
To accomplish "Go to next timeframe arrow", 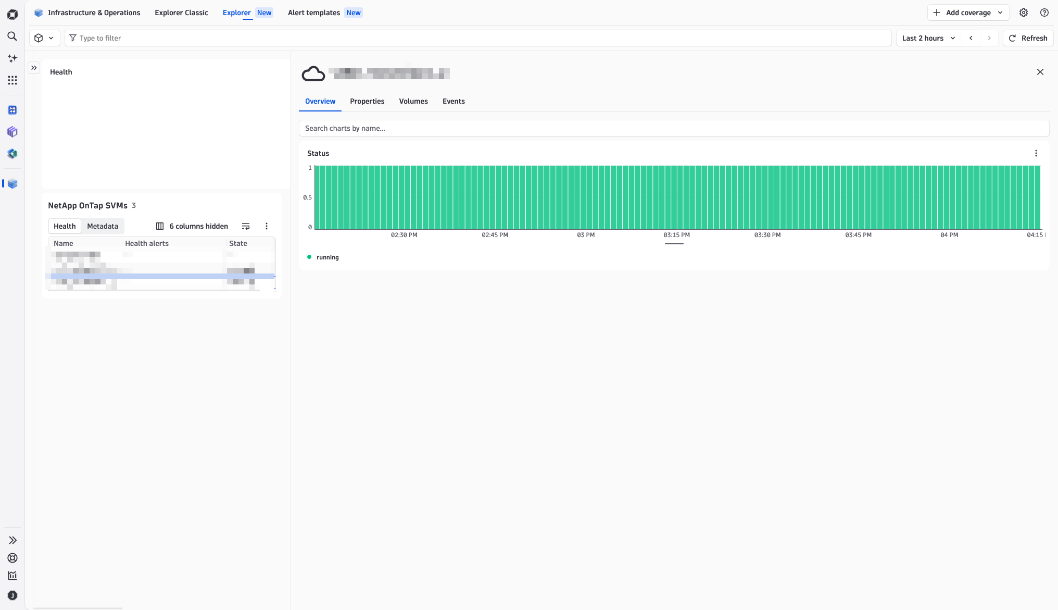I will click(x=989, y=38).
